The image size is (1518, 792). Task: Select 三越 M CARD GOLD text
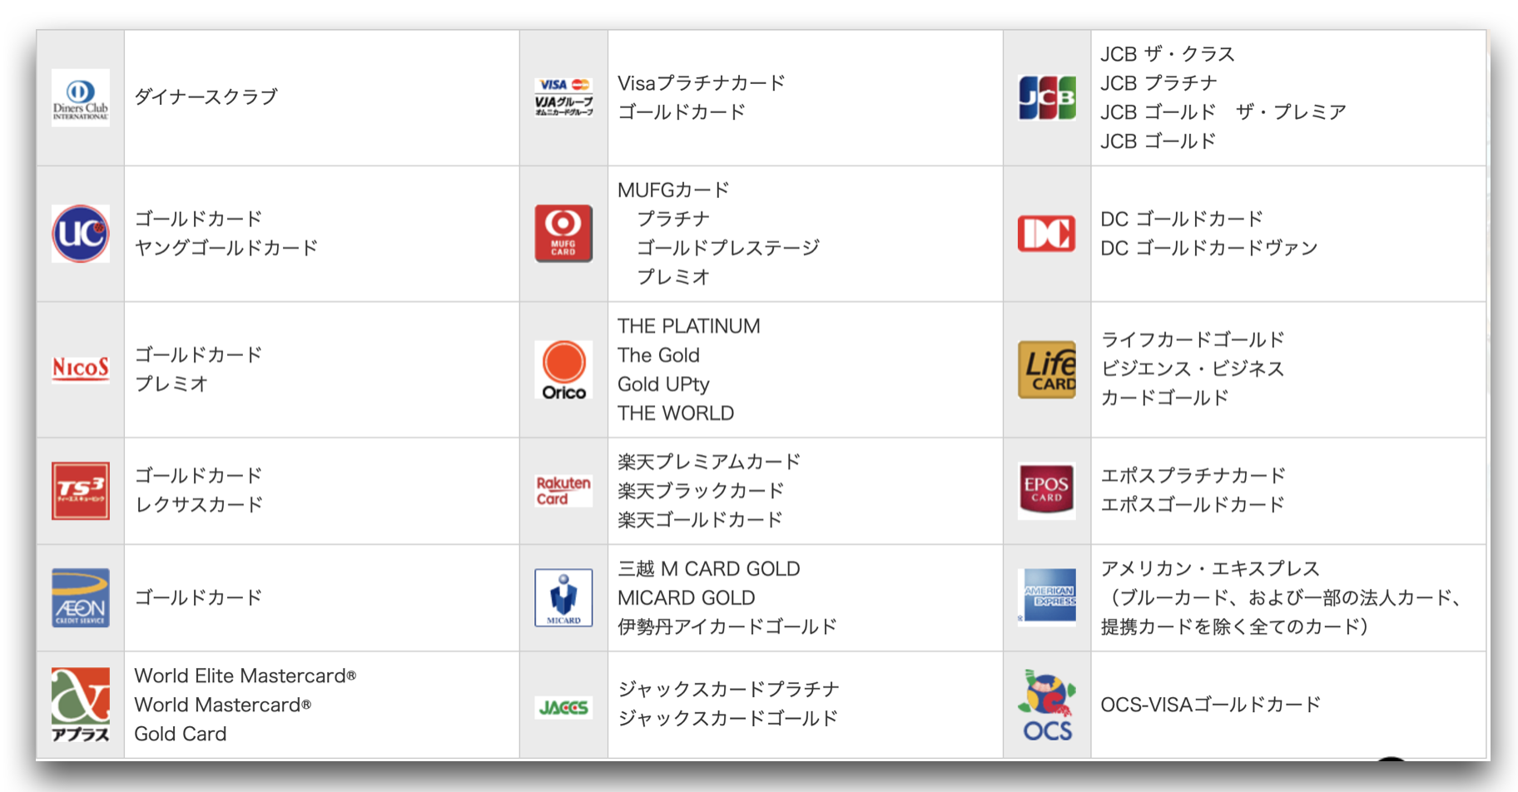point(709,569)
